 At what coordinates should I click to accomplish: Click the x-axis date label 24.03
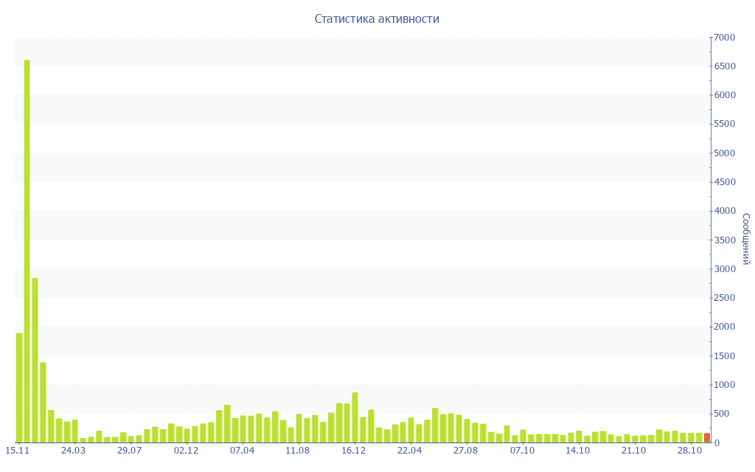pos(74,451)
